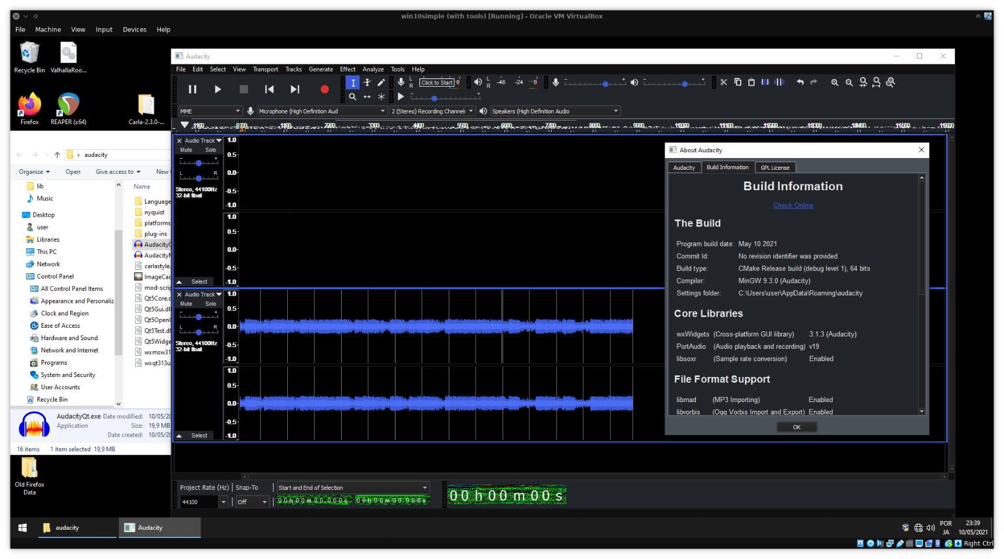Click Select button on first track

pos(199,282)
